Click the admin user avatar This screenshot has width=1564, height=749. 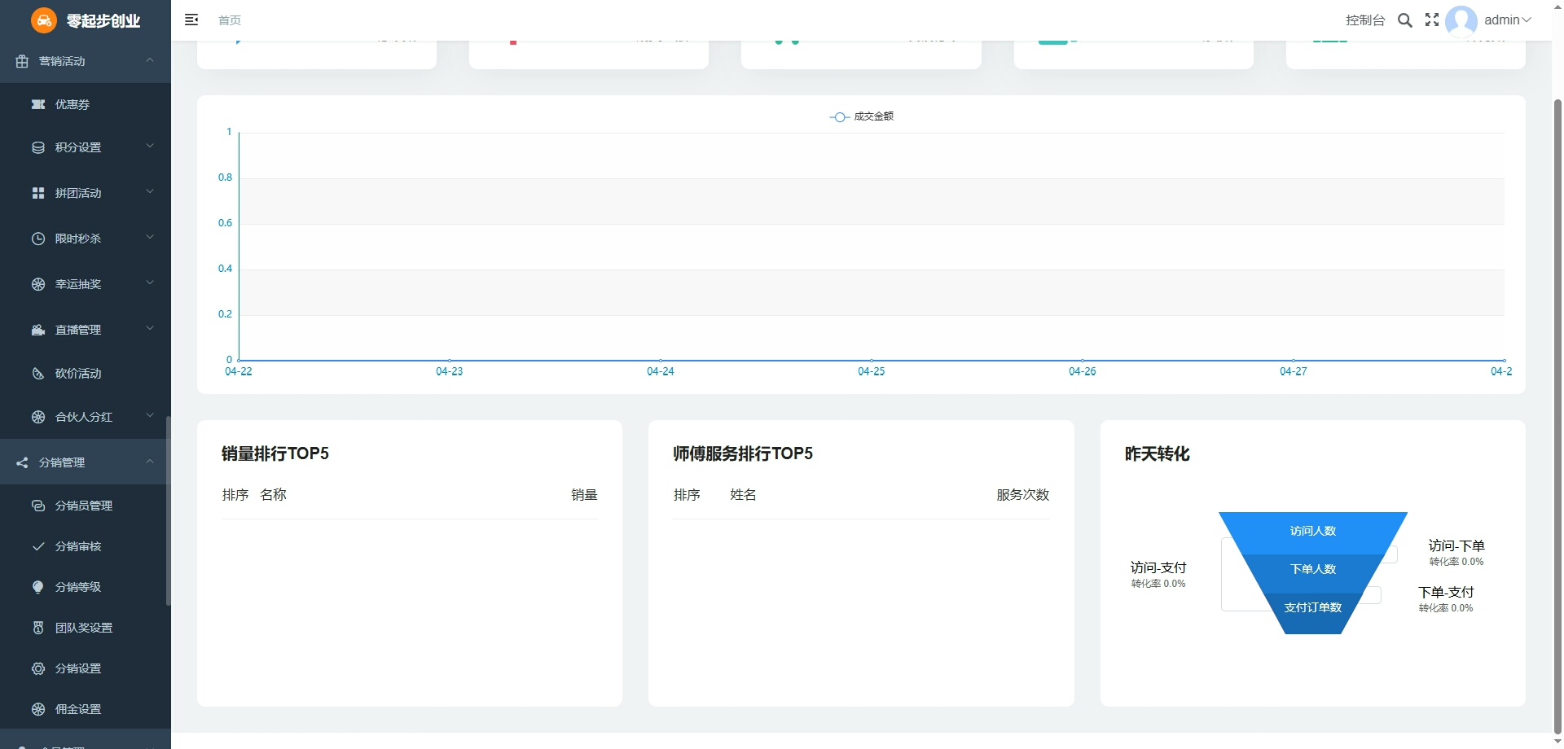pyautogui.click(x=1461, y=20)
